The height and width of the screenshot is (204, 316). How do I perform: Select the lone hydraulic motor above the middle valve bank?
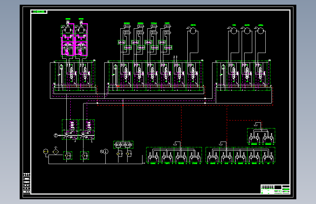pos(192,30)
